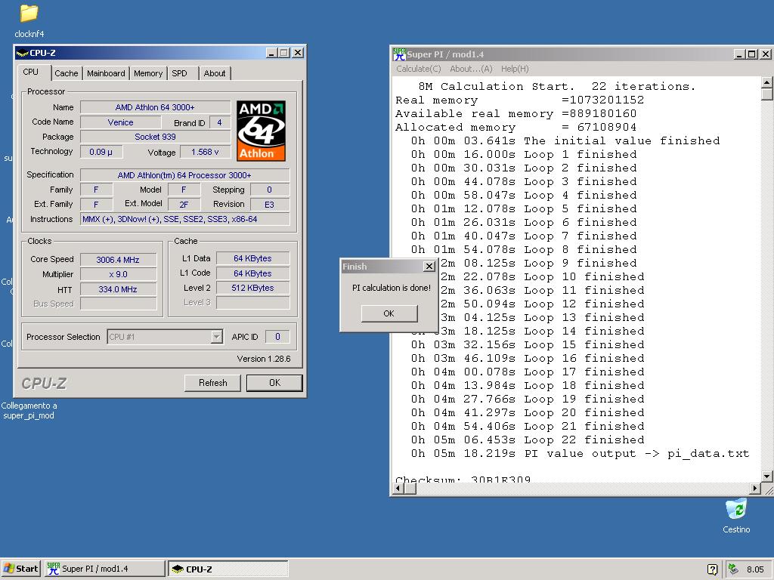The height and width of the screenshot is (580, 774).
Task: Click the '8M Calculation Start' line in Super PI
Action: [x=557, y=87]
